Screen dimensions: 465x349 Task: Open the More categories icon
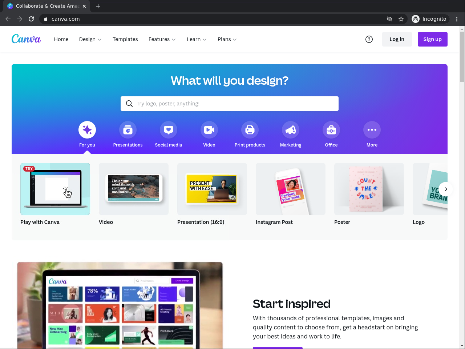(x=372, y=130)
